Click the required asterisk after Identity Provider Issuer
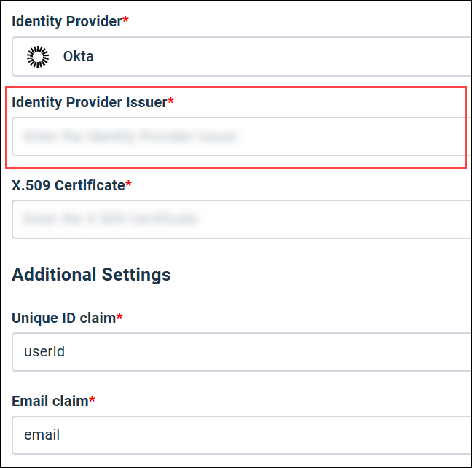The height and width of the screenshot is (468, 472). point(171,101)
